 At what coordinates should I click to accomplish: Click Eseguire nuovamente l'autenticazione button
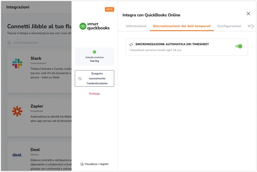(94, 78)
